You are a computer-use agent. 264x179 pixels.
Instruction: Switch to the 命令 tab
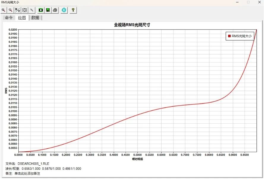[x=9, y=18]
